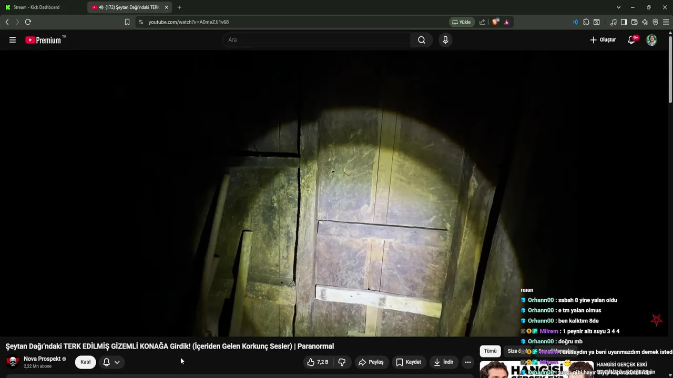Open more actions three-dot menu
Viewport: 673px width, 378px height.
[468, 362]
